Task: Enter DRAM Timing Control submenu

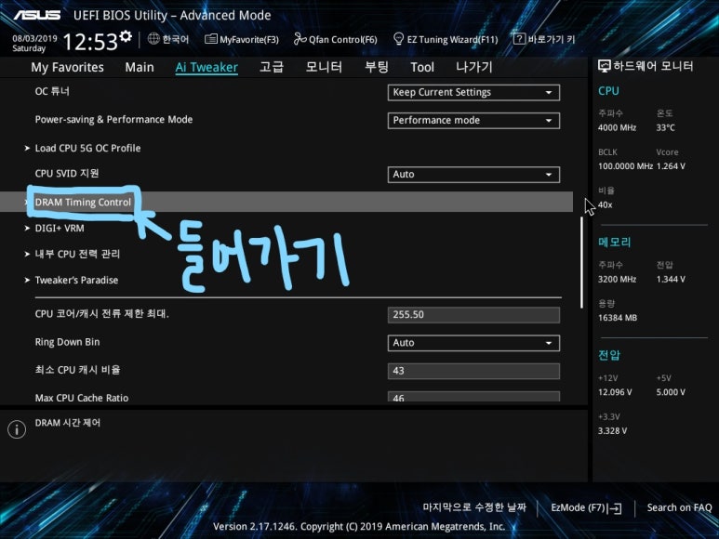Action: click(x=286, y=202)
